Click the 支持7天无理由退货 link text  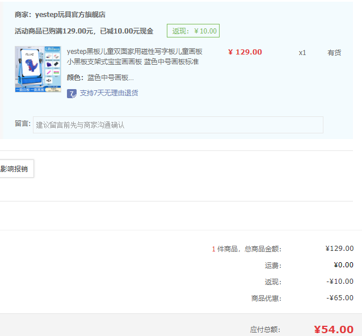click(x=108, y=93)
